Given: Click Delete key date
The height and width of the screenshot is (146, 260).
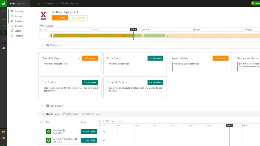Looking at the screenshot, I should click(91, 114).
